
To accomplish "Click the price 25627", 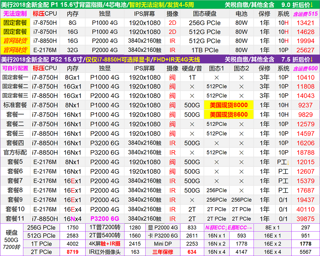I will click(305, 50).
